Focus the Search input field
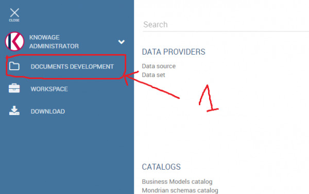Viewport: 309px width, 194px height. coord(226,25)
